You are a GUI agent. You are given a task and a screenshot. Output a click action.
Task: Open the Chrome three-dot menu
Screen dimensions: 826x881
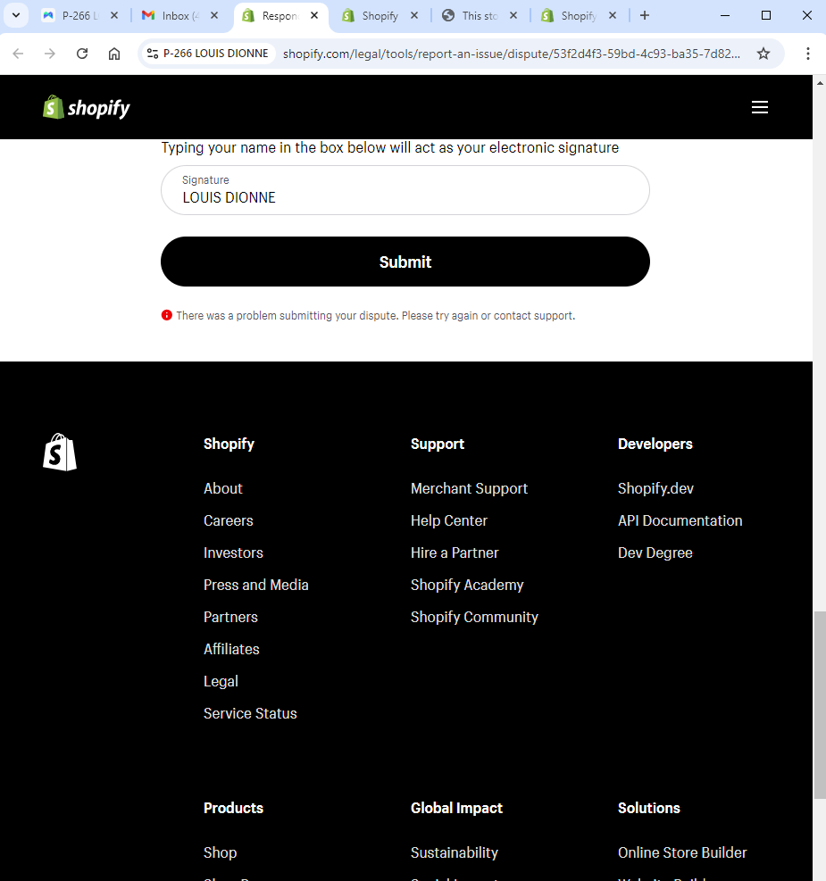[x=807, y=54]
